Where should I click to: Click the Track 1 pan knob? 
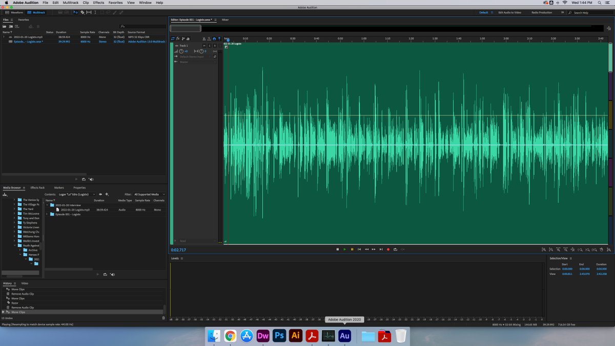coord(201,51)
